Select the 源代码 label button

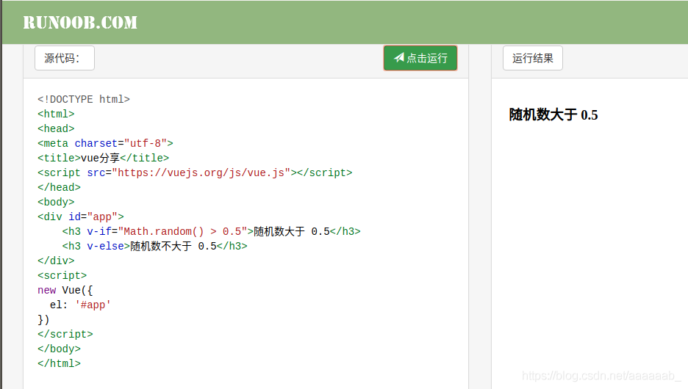point(65,58)
